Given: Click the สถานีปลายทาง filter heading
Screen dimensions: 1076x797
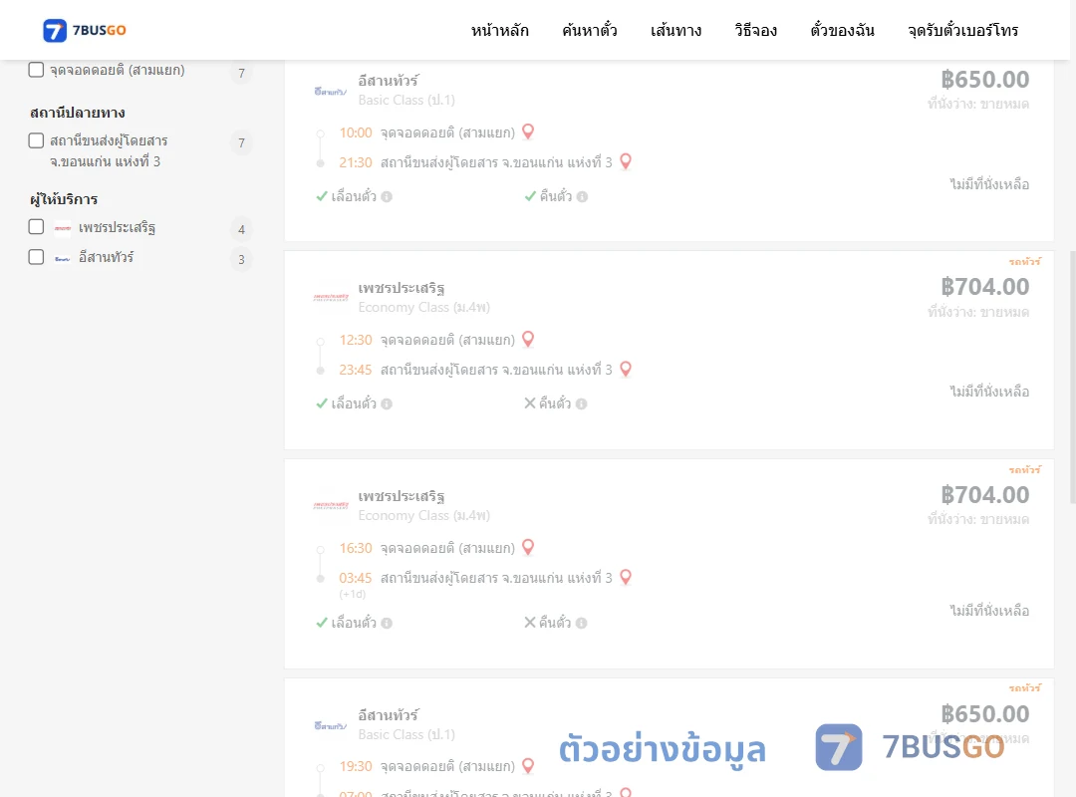Looking at the screenshot, I should pos(78,113).
